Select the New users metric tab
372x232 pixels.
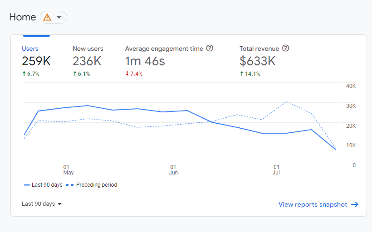coord(88,48)
